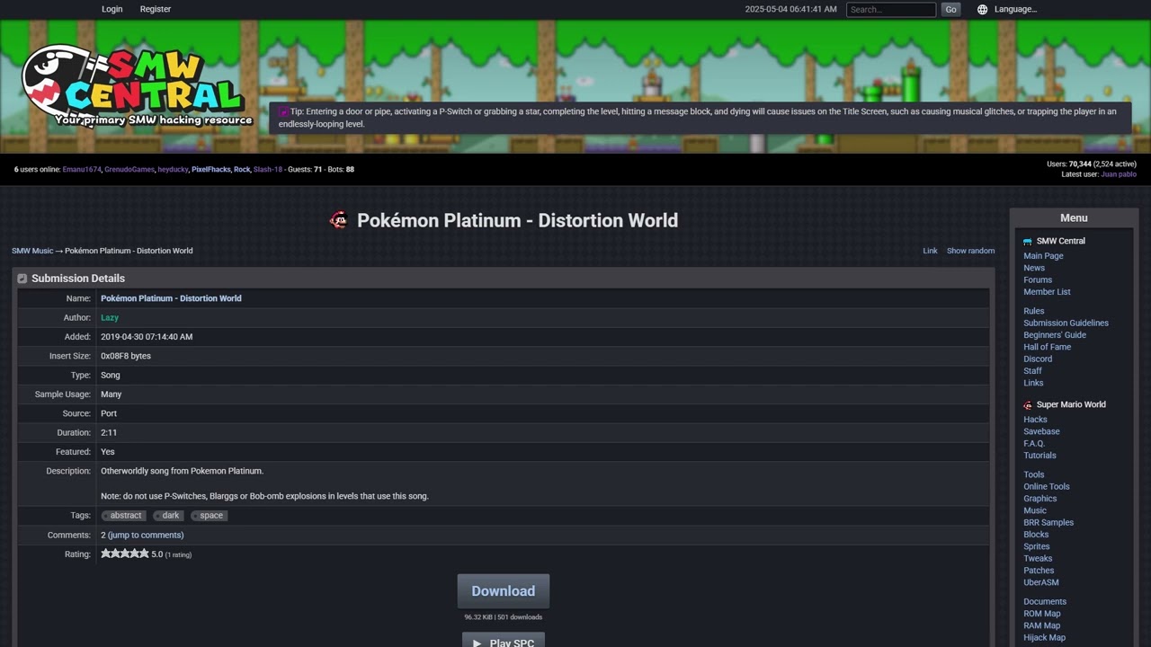1151x647 pixels.
Task: Click the globe Language icon
Action: click(982, 9)
